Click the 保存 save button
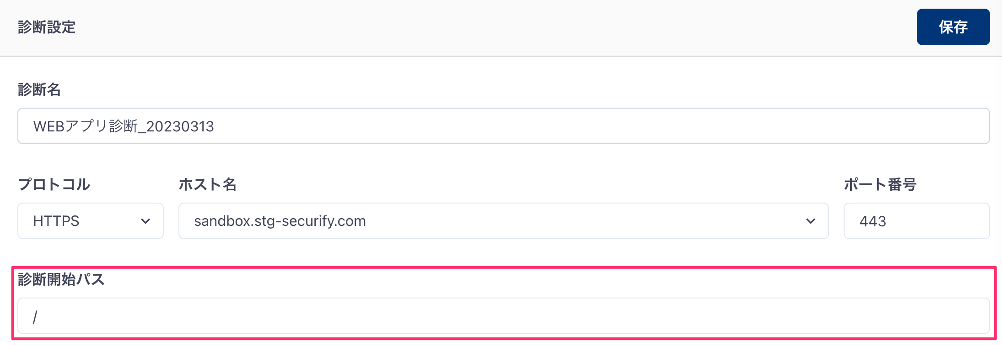 coord(953,27)
